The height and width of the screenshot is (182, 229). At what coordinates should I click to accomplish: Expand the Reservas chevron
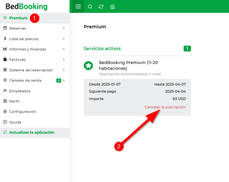tap(64, 28)
